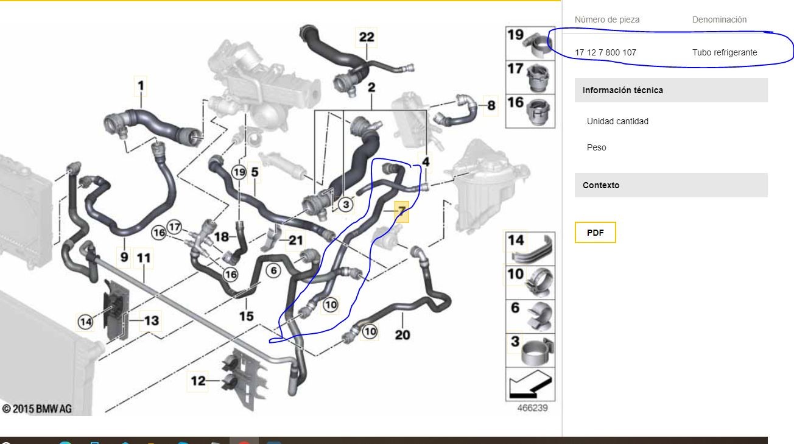Click the PDF button
This screenshot has height=444, width=794.
[x=595, y=233]
